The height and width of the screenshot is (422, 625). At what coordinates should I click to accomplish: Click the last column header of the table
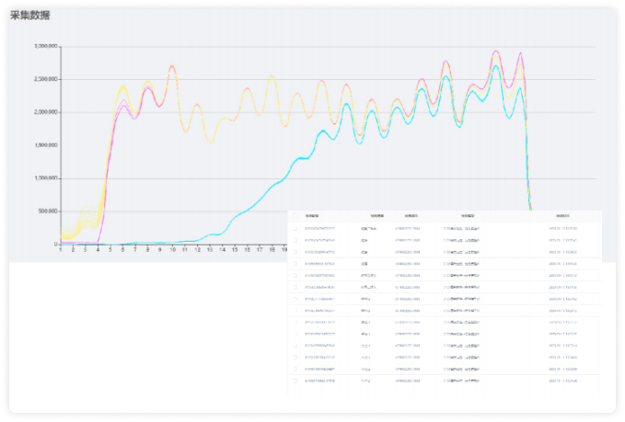[563, 216]
